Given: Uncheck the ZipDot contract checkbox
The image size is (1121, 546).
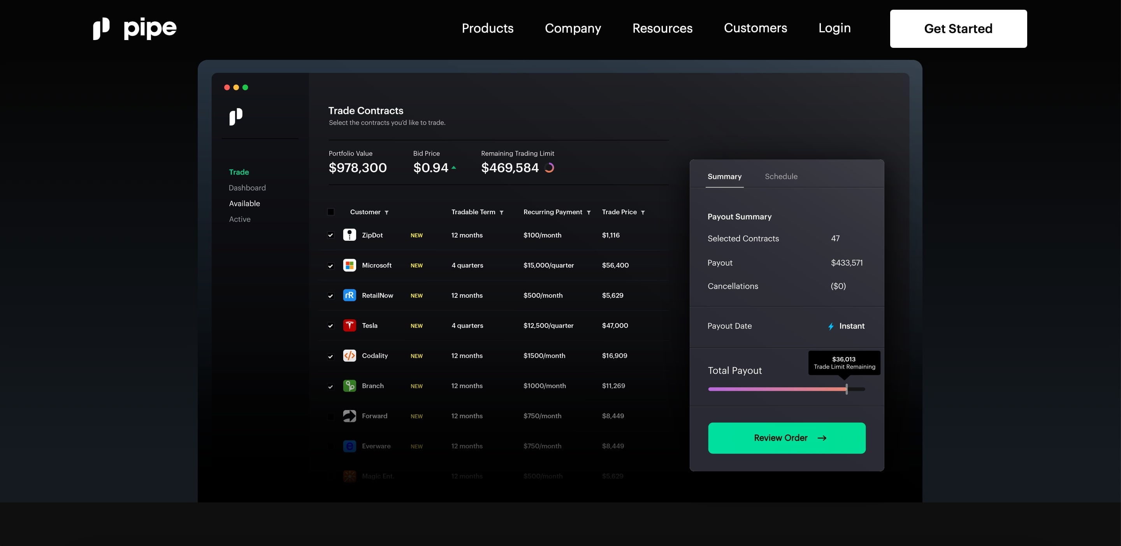Looking at the screenshot, I should [331, 235].
